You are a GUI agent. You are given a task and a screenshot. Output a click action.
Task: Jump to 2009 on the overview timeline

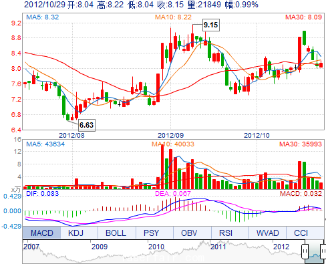[100, 247]
